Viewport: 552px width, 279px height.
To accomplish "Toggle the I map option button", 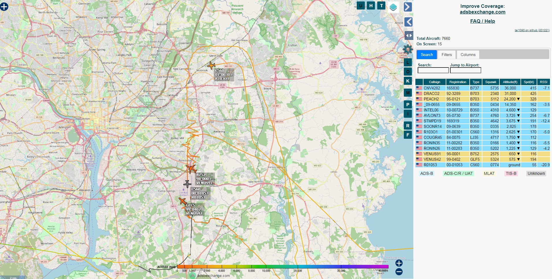I will click(x=408, y=114).
